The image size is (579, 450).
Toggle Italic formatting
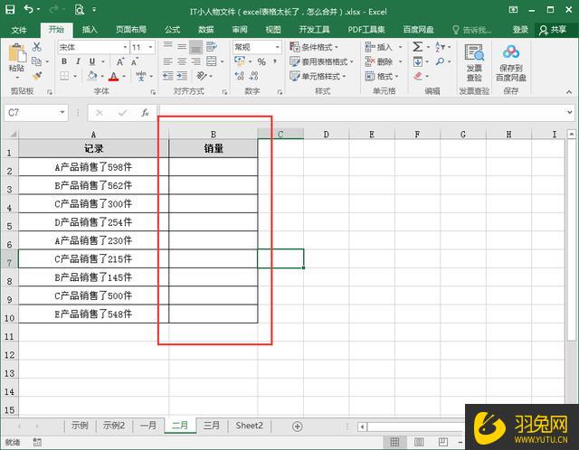78,61
